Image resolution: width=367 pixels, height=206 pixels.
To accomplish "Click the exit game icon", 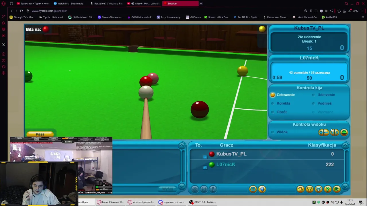I will click(337, 189).
